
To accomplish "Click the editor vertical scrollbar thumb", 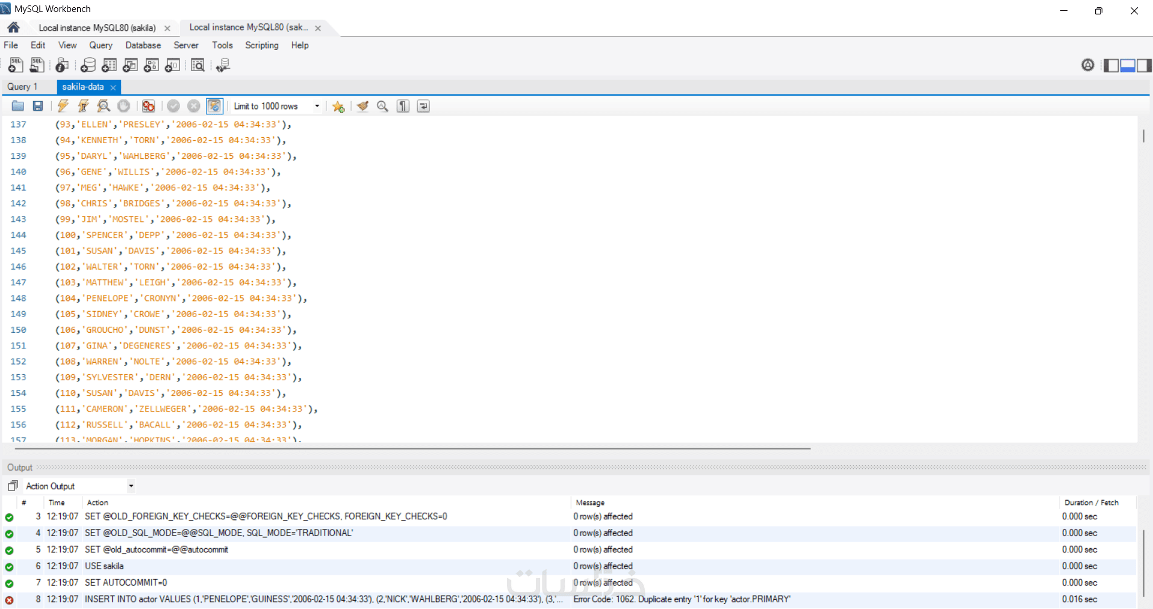I will [1143, 136].
